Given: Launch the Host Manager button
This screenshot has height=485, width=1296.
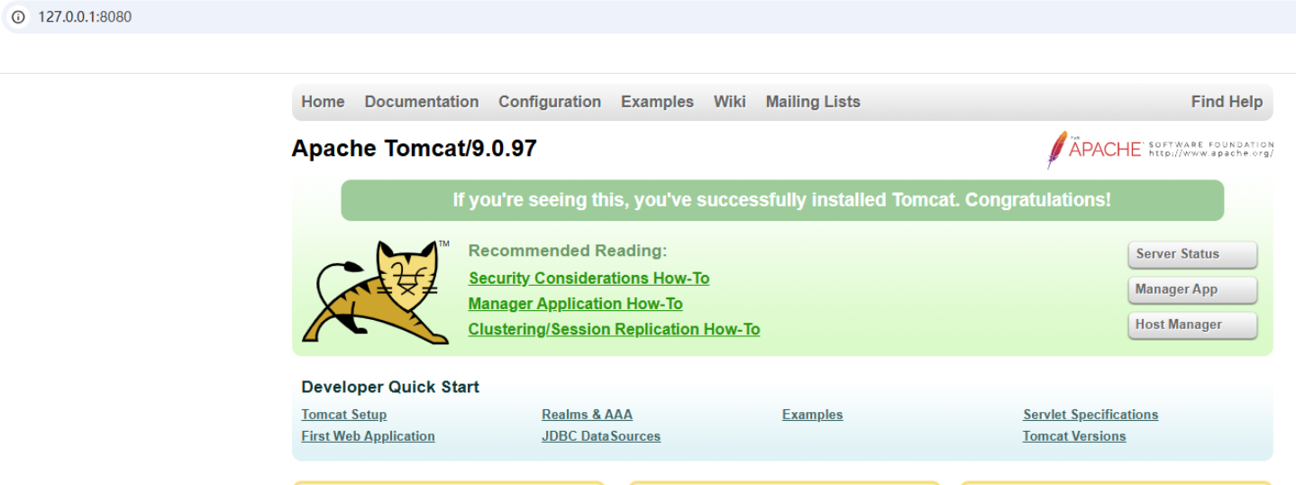Looking at the screenshot, I should [1192, 325].
